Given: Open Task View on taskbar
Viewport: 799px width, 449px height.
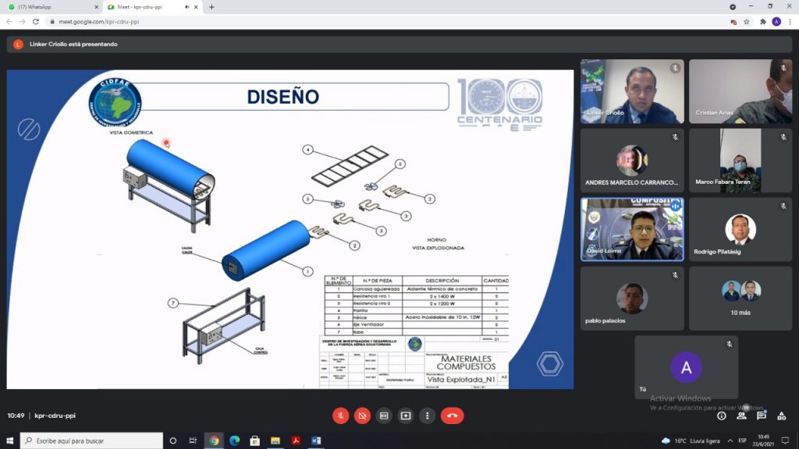Looking at the screenshot, I should click(193, 441).
